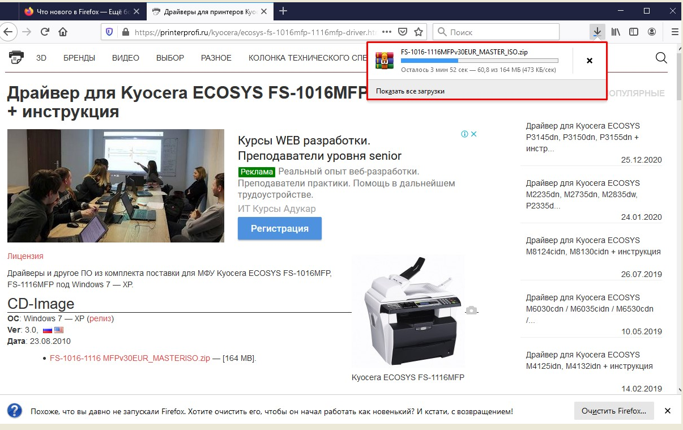Click the forward navigation arrow
Viewport: 683px width, 430px height.
[26, 32]
